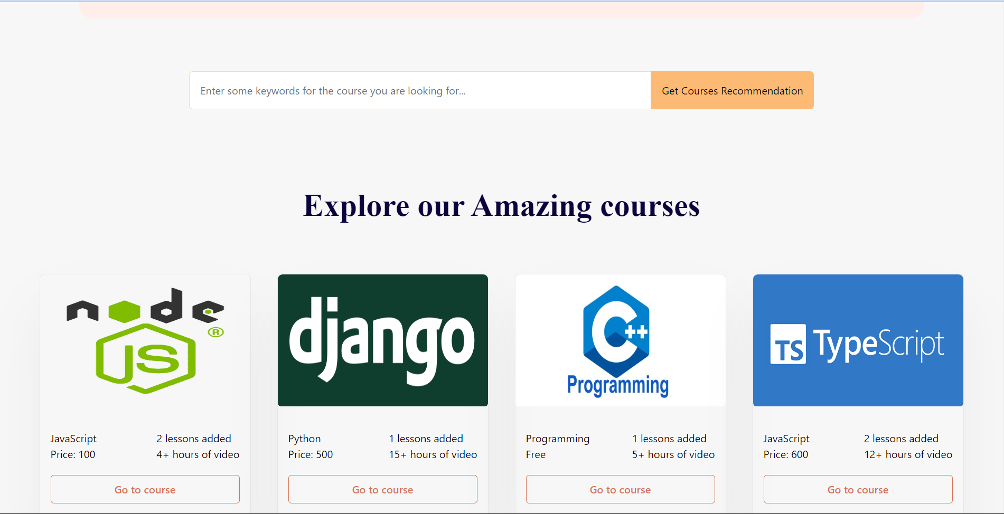Screen dimensions: 1004x514
Task: Click '2 lessons added' on Price 600 card
Action: (x=901, y=439)
